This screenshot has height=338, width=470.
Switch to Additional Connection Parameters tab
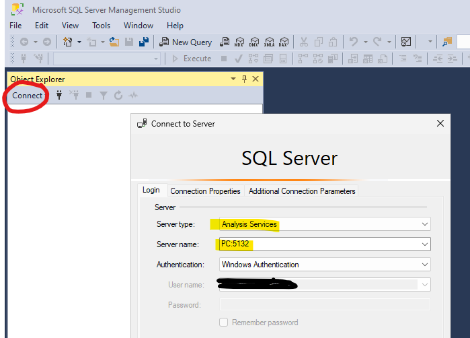point(302,191)
